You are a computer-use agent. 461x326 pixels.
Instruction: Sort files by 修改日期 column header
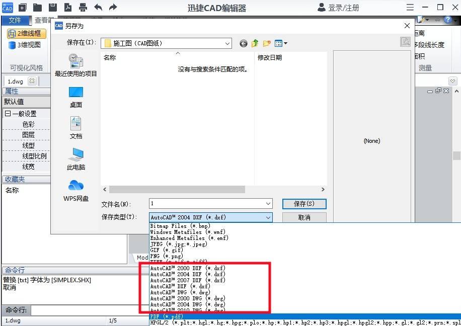point(270,58)
